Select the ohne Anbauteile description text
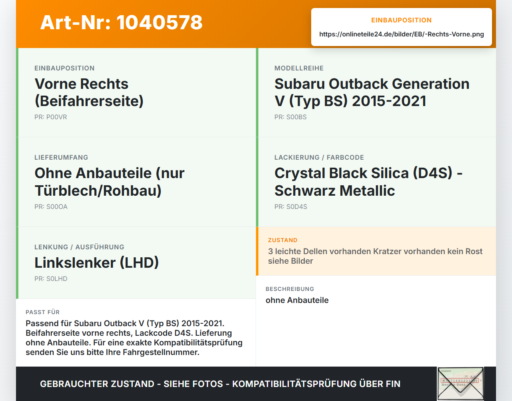Image resolution: width=512 pixels, height=401 pixels. click(297, 300)
